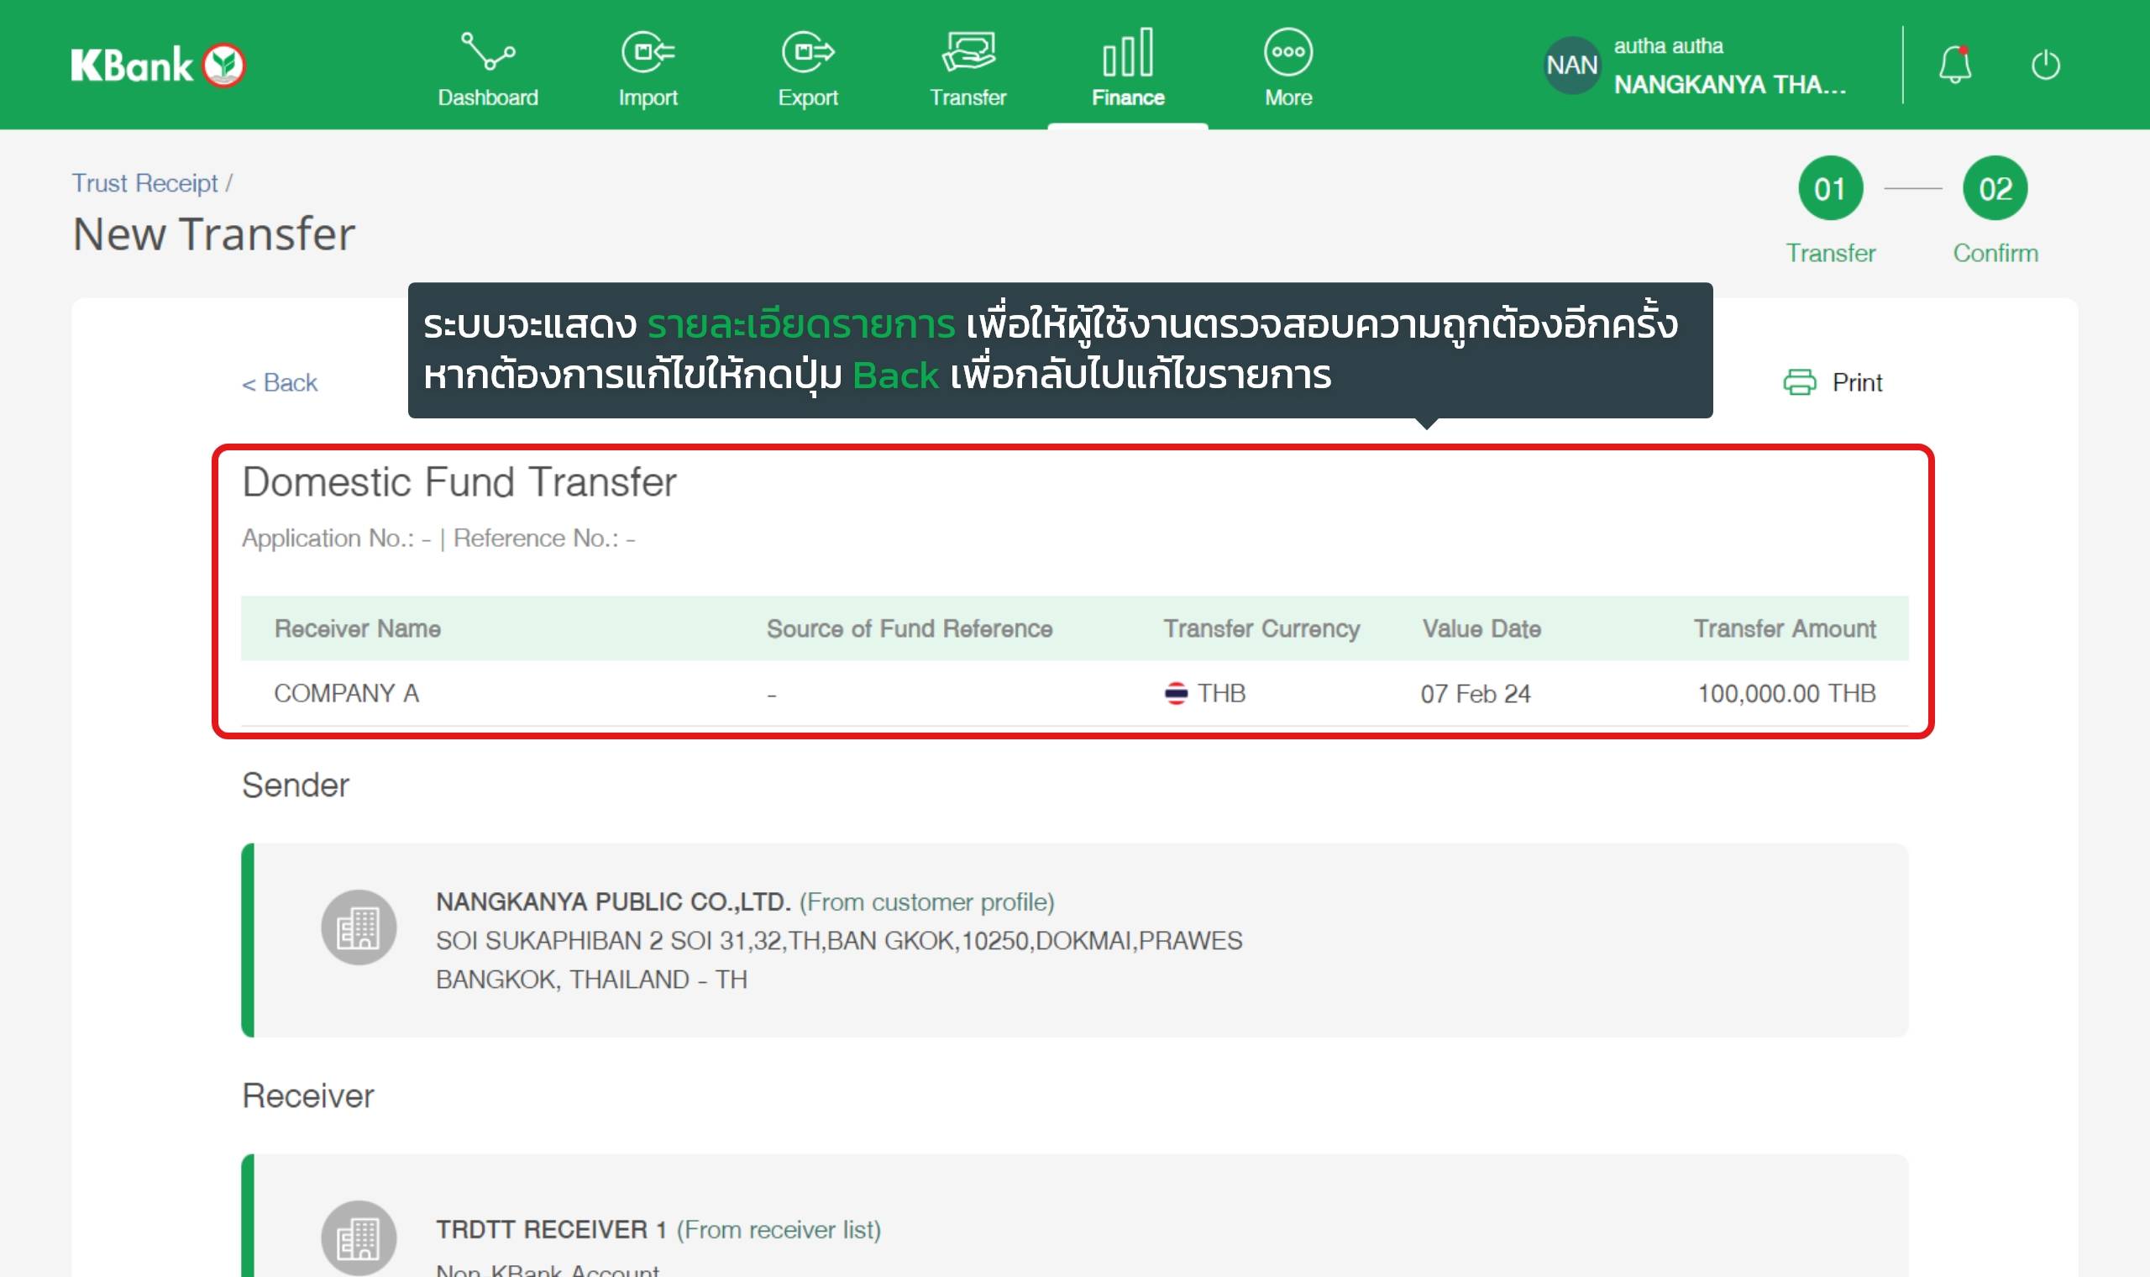Click the Back link

pyautogui.click(x=280, y=382)
